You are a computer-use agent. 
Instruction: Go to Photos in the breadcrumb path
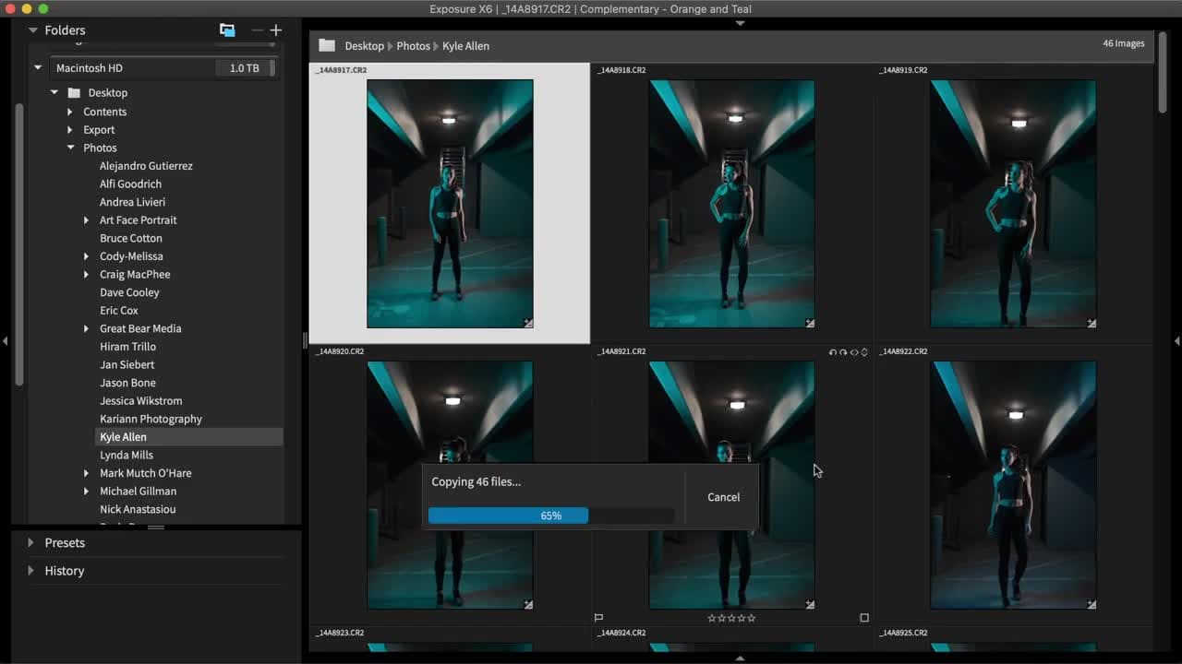(x=413, y=46)
